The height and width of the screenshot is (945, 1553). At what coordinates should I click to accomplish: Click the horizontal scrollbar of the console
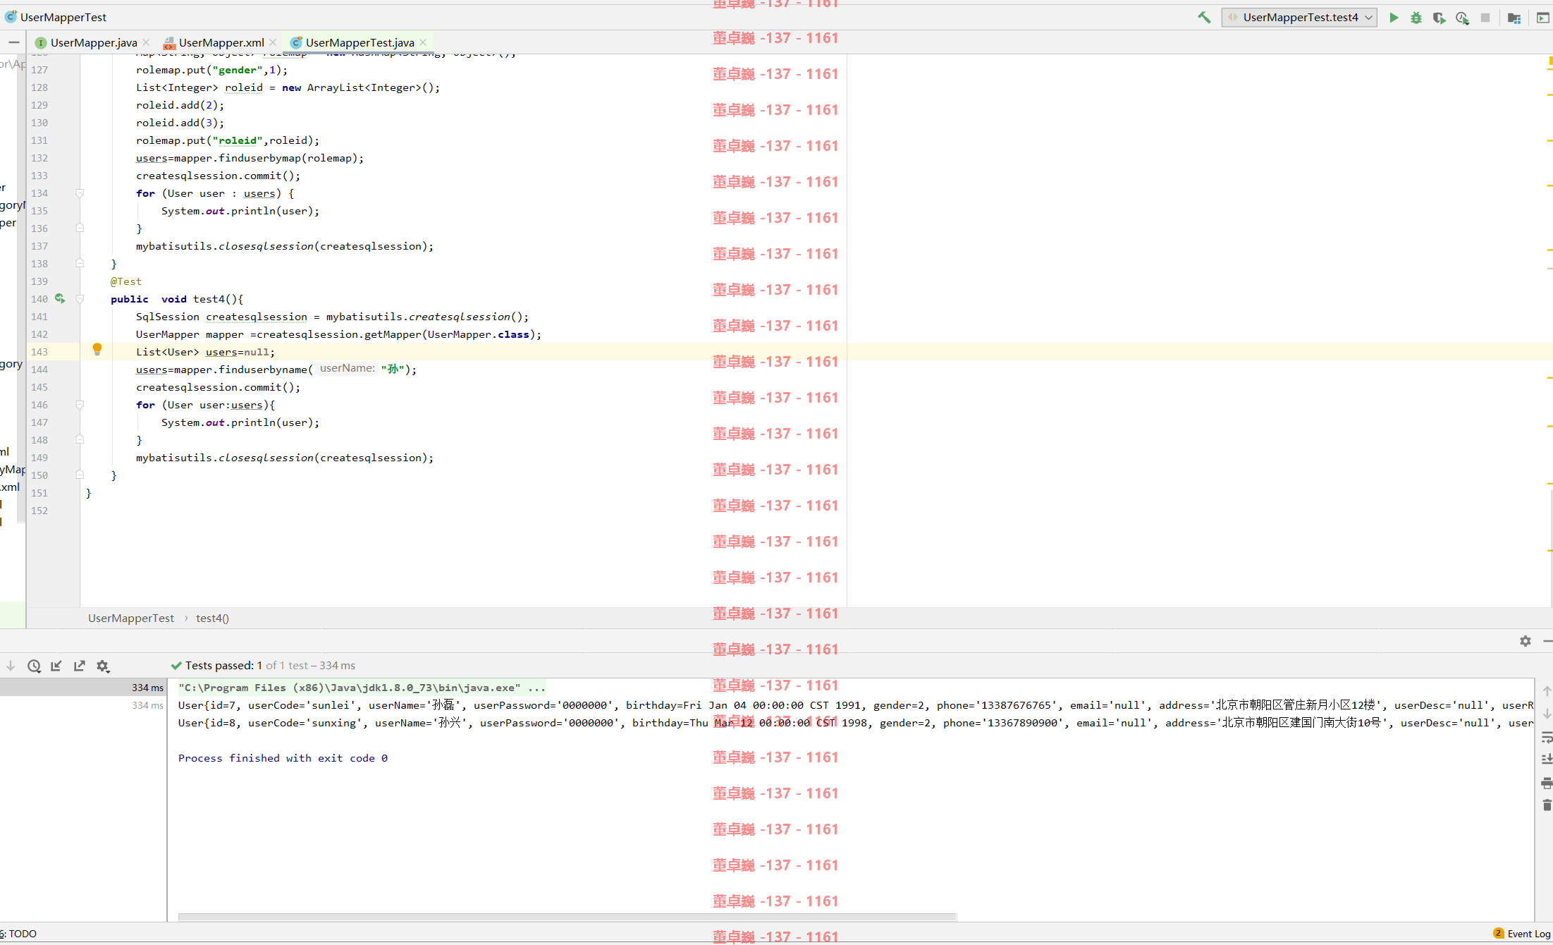click(x=567, y=917)
